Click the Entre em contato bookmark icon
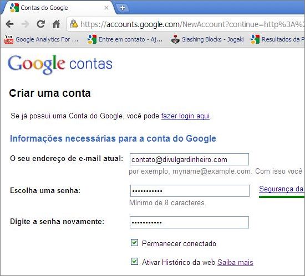Screen dimensions: 305x276 pos(92,39)
